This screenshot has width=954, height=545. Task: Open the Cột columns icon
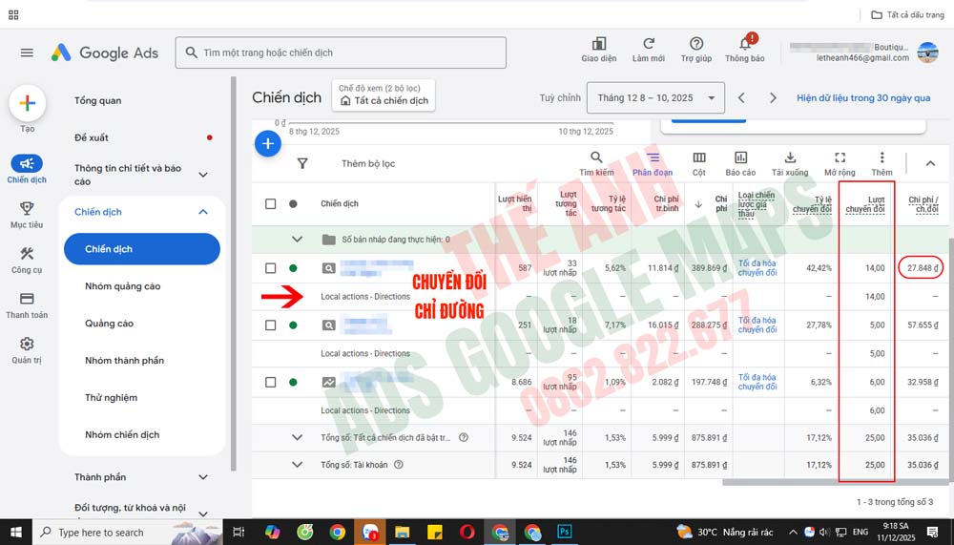click(x=699, y=157)
